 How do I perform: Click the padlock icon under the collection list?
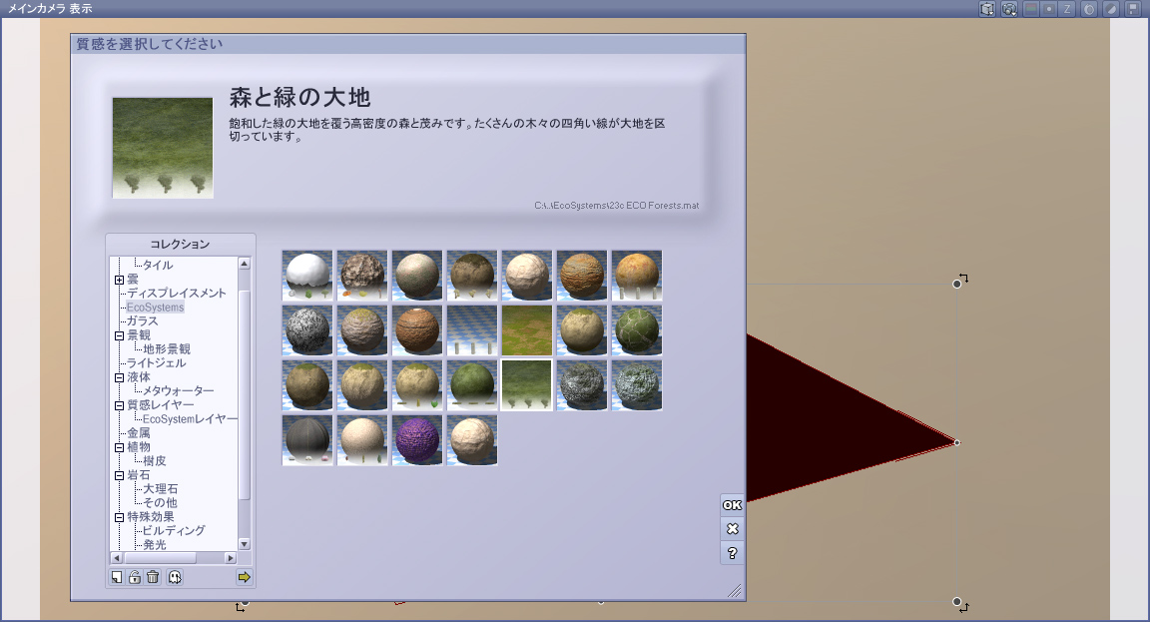point(135,577)
